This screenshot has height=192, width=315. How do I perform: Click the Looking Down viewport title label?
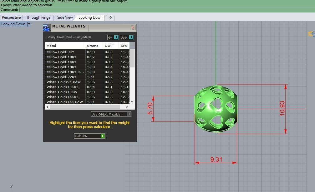(13, 24)
